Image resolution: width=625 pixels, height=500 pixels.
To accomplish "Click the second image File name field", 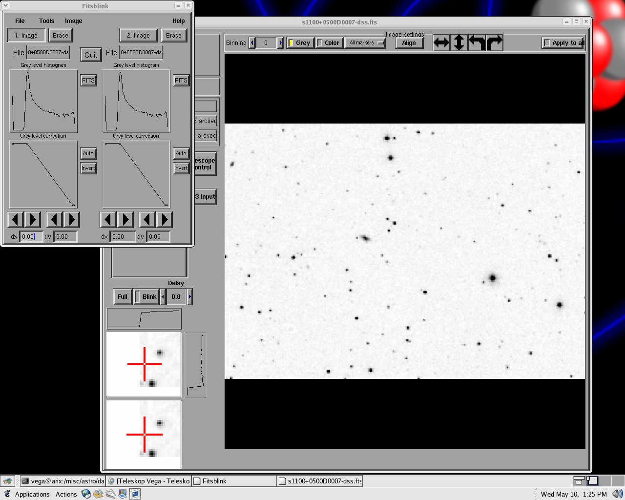I will coord(141,52).
